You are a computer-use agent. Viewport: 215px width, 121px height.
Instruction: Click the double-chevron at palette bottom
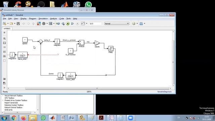coord(4,87)
